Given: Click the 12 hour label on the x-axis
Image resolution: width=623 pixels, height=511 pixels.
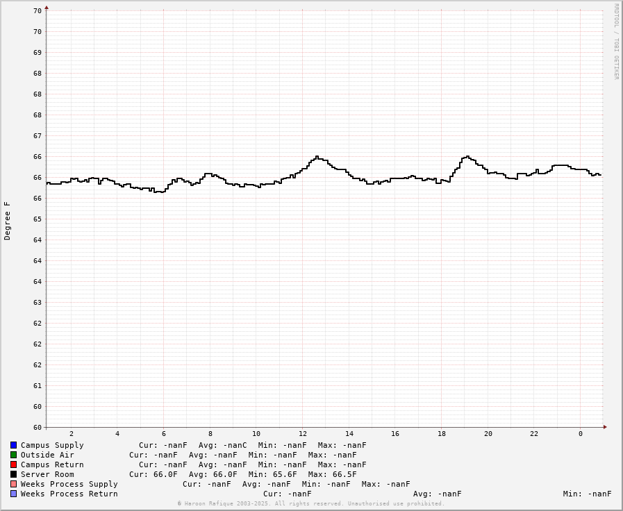Looking at the screenshot, I should pos(303,434).
